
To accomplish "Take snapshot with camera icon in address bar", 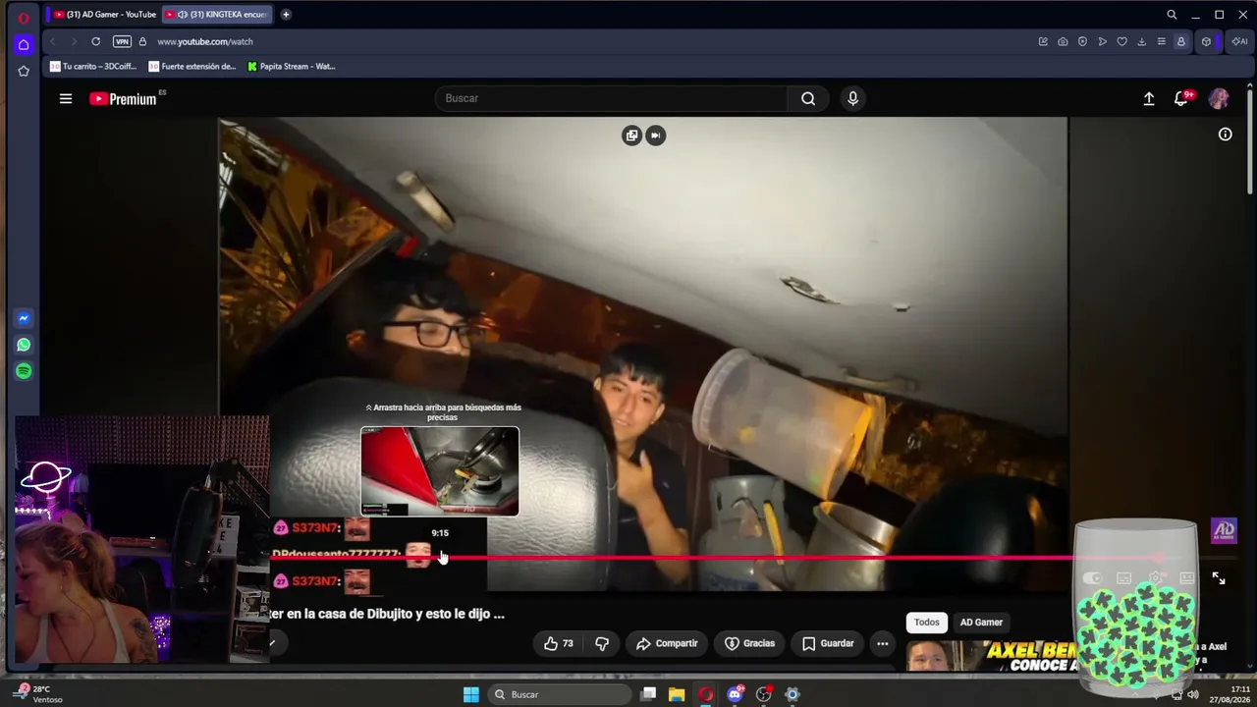I will [1063, 41].
